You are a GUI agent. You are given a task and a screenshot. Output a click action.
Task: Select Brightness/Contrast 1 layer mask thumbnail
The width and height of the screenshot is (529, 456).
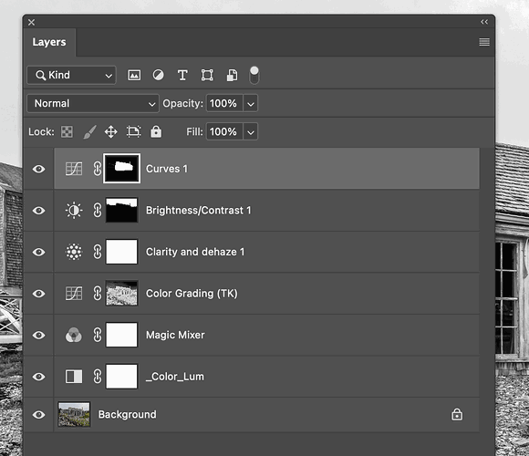point(122,210)
